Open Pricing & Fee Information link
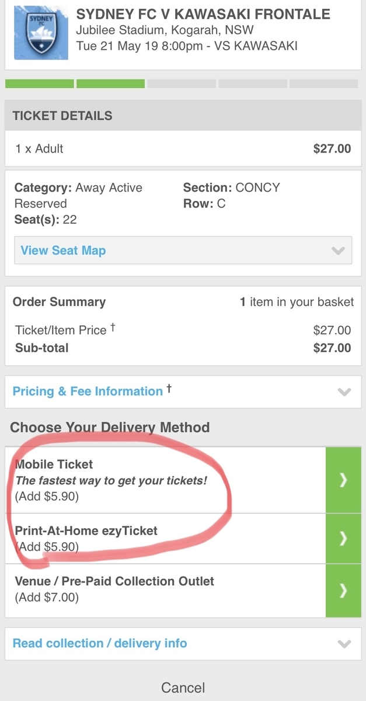 88,391
